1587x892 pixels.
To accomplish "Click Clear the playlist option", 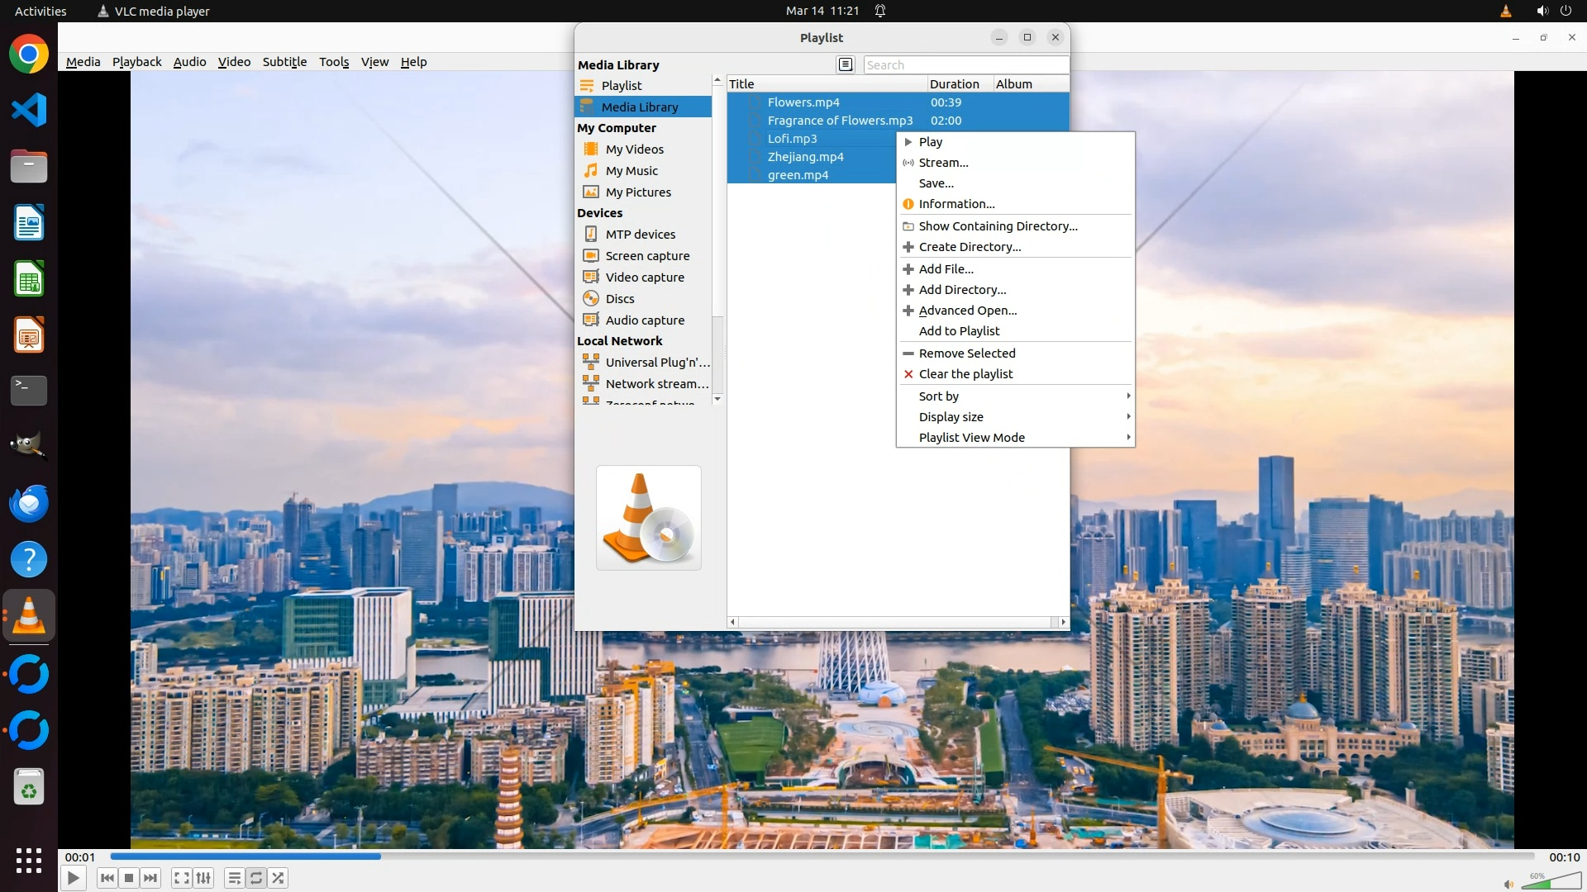I will click(965, 374).
